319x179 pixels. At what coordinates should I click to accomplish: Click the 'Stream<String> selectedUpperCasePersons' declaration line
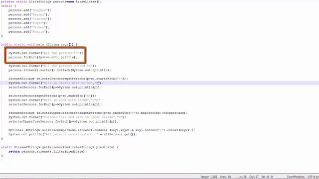98,113
